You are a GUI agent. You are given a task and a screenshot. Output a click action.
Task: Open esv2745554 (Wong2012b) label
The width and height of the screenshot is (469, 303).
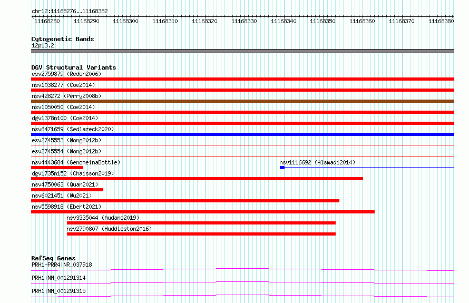click(66, 151)
